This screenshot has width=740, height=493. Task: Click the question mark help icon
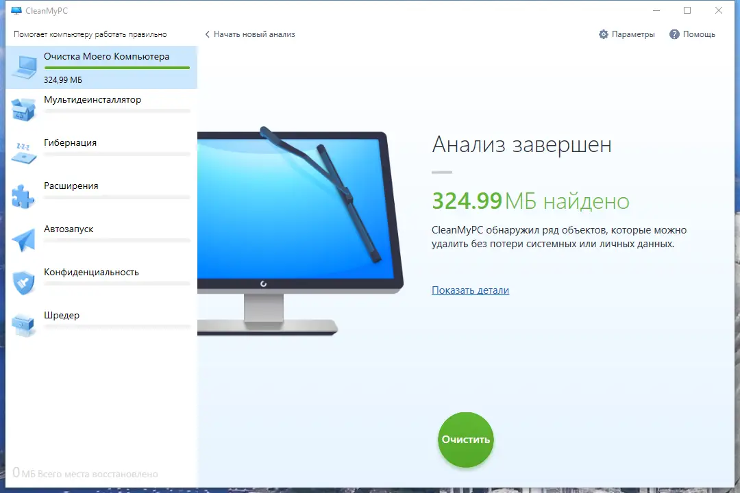point(674,34)
